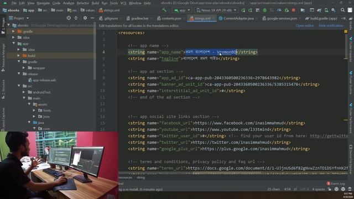Click Sync Project with Gradle Files icon
This screenshot has width=354, height=199.
point(319,10)
